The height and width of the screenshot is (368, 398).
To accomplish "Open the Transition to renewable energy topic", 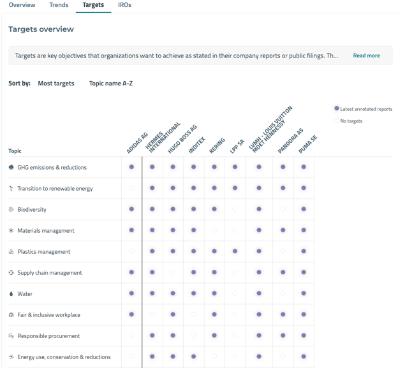I will tap(55, 189).
